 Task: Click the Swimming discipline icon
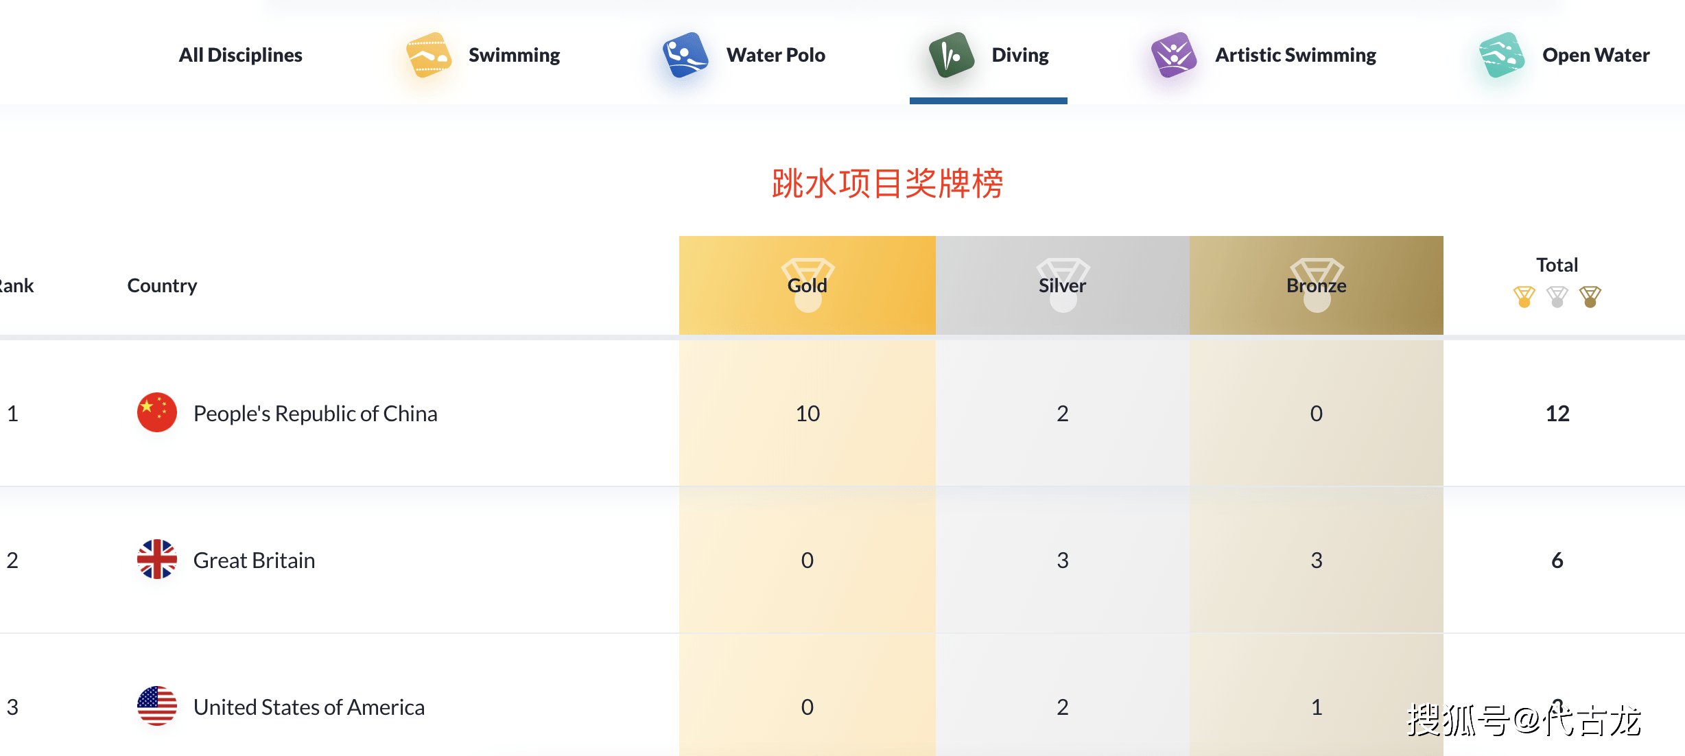429,55
